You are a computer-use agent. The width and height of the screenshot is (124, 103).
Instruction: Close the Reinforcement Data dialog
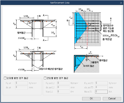click(x=121, y=3)
